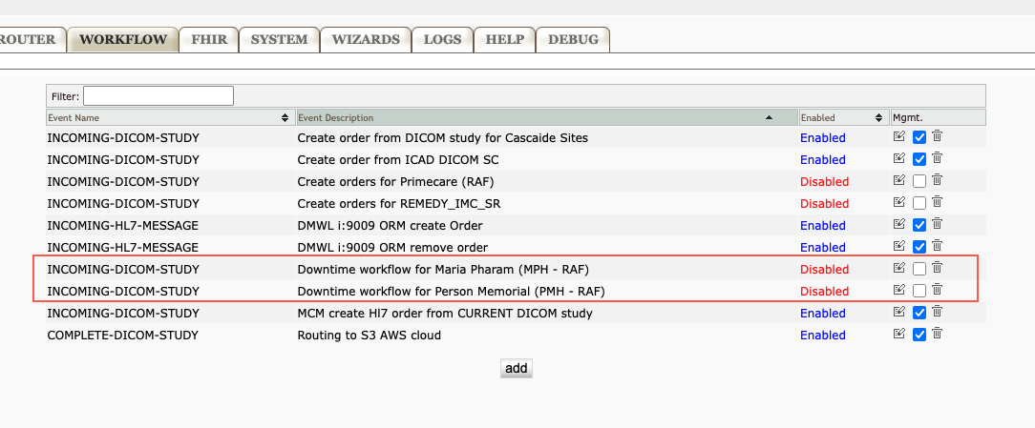The image size is (1035, 428).
Task: Edit the Cascaide Sites order workflow
Action: click(x=899, y=137)
